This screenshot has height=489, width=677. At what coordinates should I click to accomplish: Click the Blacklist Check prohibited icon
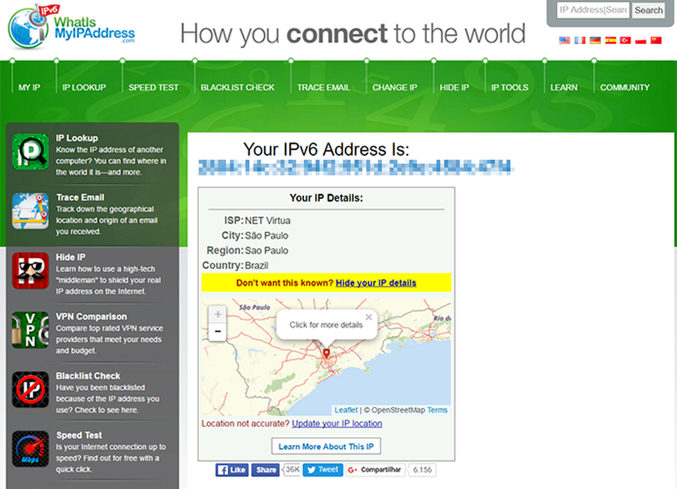(30, 390)
